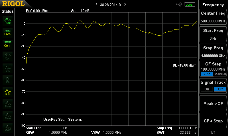The width and height of the screenshot is (228, 136).
Task: Click the S.T status icon
Action: click(x=8, y=68)
